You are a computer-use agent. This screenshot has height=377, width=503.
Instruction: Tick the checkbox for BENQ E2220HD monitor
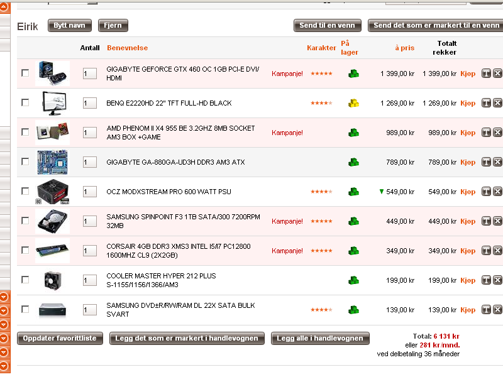(x=25, y=102)
